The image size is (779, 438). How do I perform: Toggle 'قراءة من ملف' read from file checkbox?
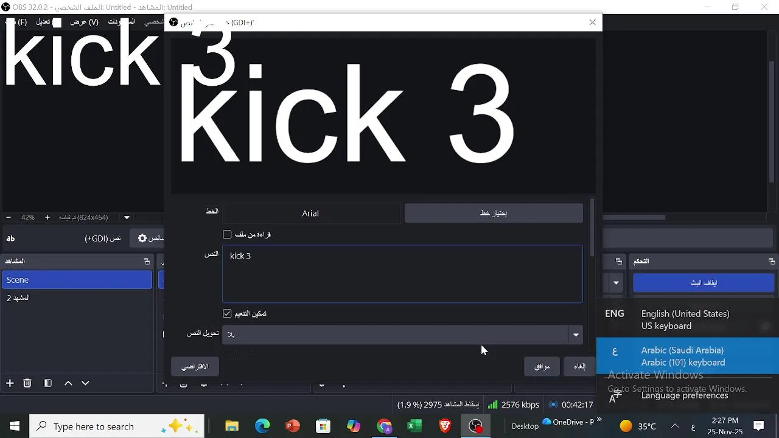[x=227, y=234]
